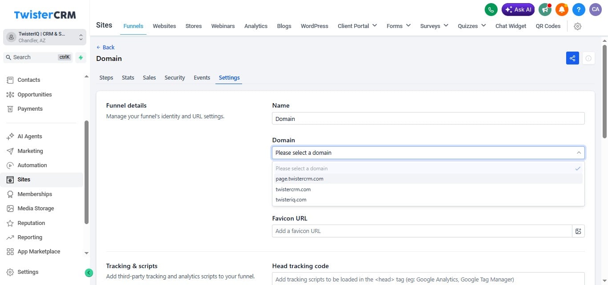The height and width of the screenshot is (285, 608).
Task: Open Settings at sidebar bottom
Action: click(28, 272)
